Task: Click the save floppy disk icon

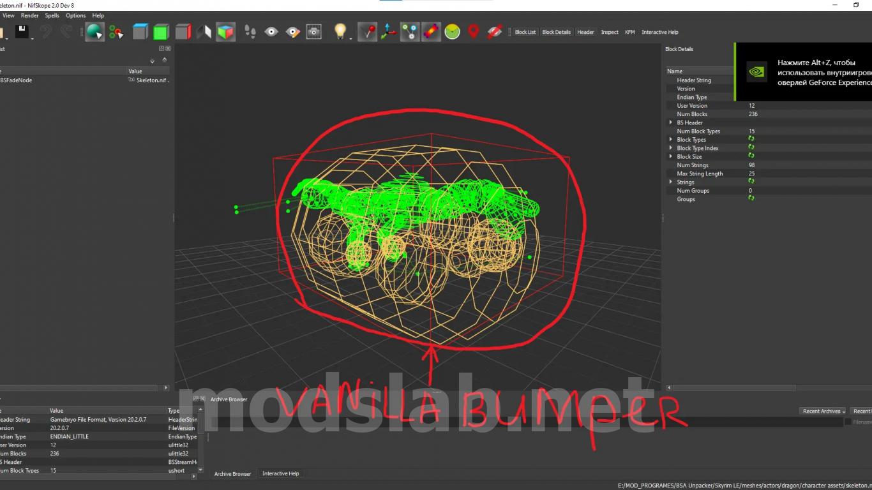Action: (x=22, y=31)
